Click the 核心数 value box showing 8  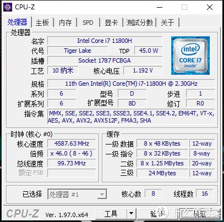point(153,193)
